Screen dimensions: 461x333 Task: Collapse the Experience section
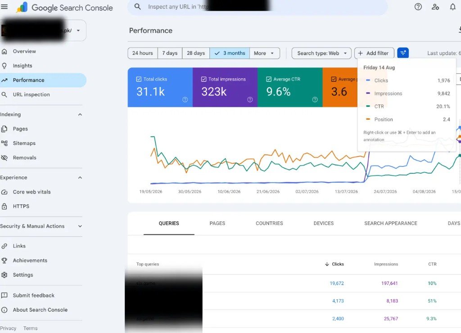point(80,178)
